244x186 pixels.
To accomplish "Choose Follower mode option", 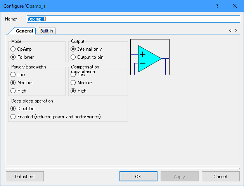I will (13, 57).
